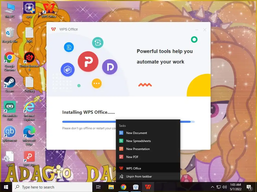Click the taskbar search box
The width and height of the screenshot is (257, 192).
(x=52, y=187)
